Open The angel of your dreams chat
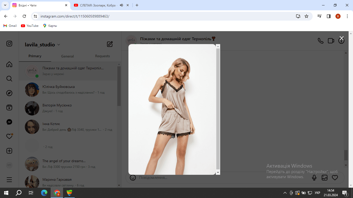The image size is (353, 198). coord(68,164)
